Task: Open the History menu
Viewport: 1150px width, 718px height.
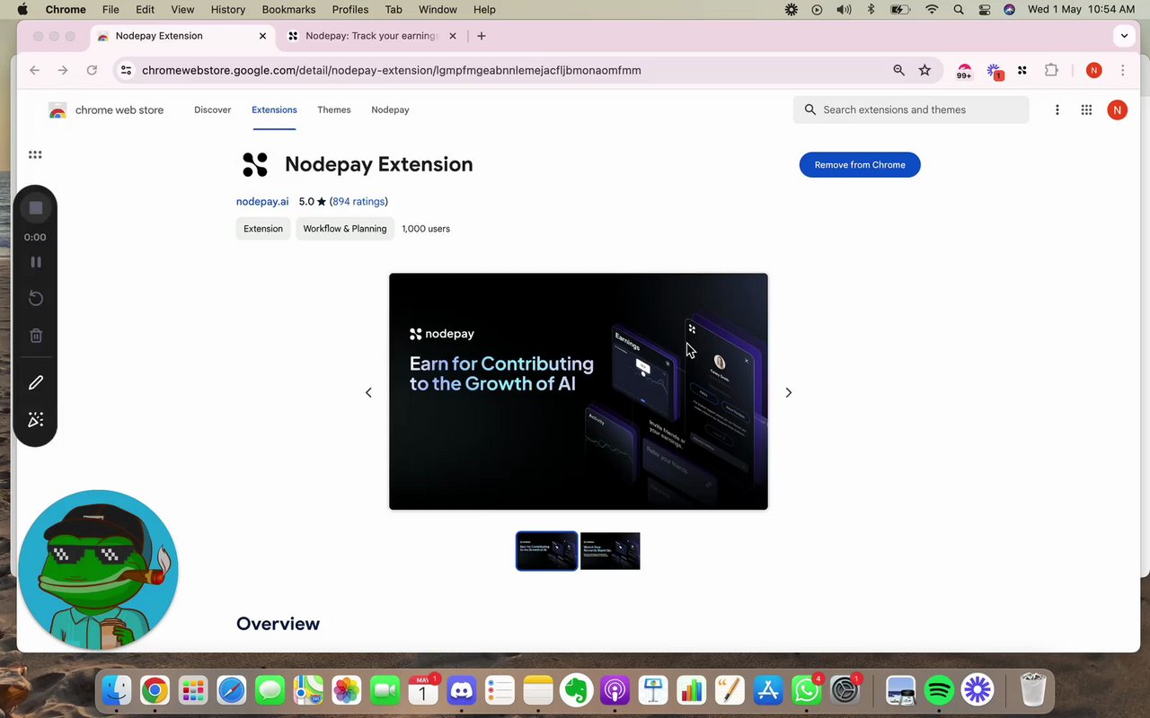Action: [x=228, y=9]
